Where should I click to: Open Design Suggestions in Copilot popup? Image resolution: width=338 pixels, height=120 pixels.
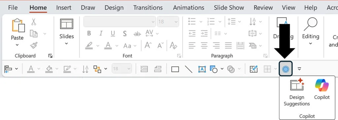point(297,92)
